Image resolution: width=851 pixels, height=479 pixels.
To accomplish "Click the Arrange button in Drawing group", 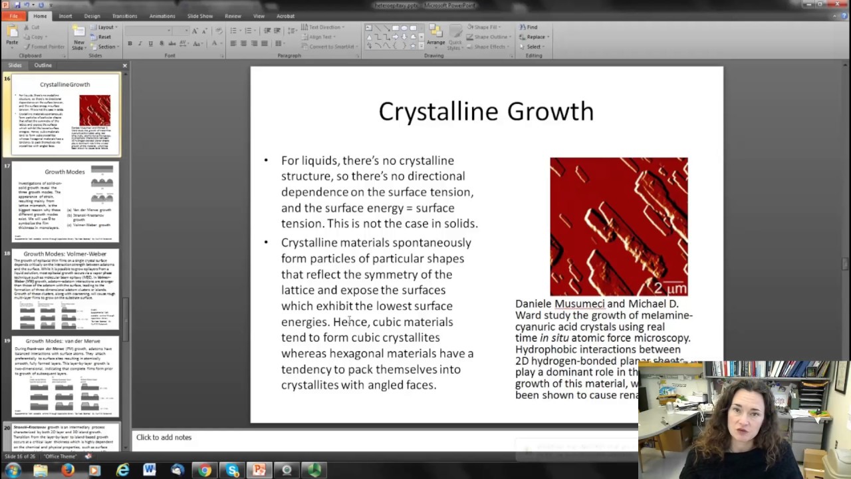I will pos(435,36).
